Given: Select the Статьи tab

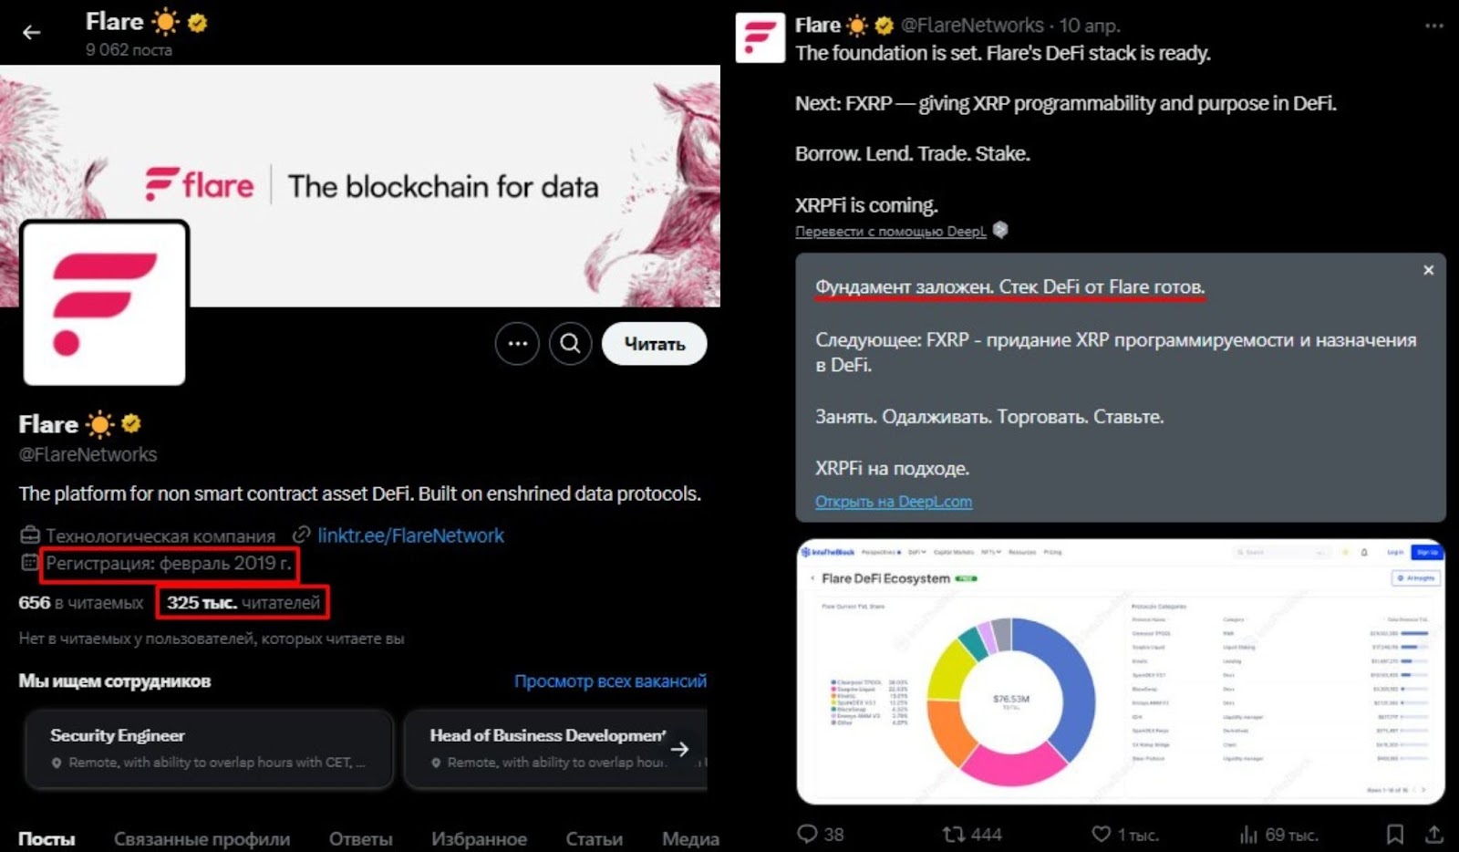Looking at the screenshot, I should tap(594, 838).
